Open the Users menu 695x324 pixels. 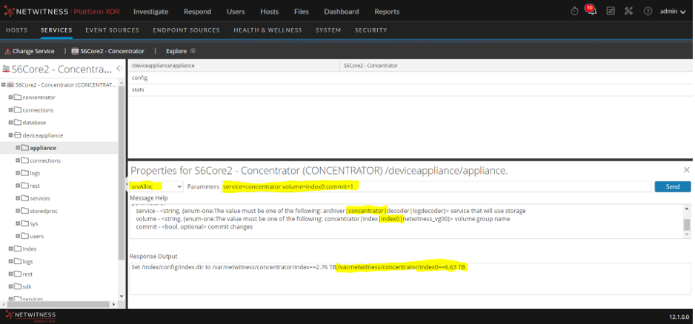[236, 12]
